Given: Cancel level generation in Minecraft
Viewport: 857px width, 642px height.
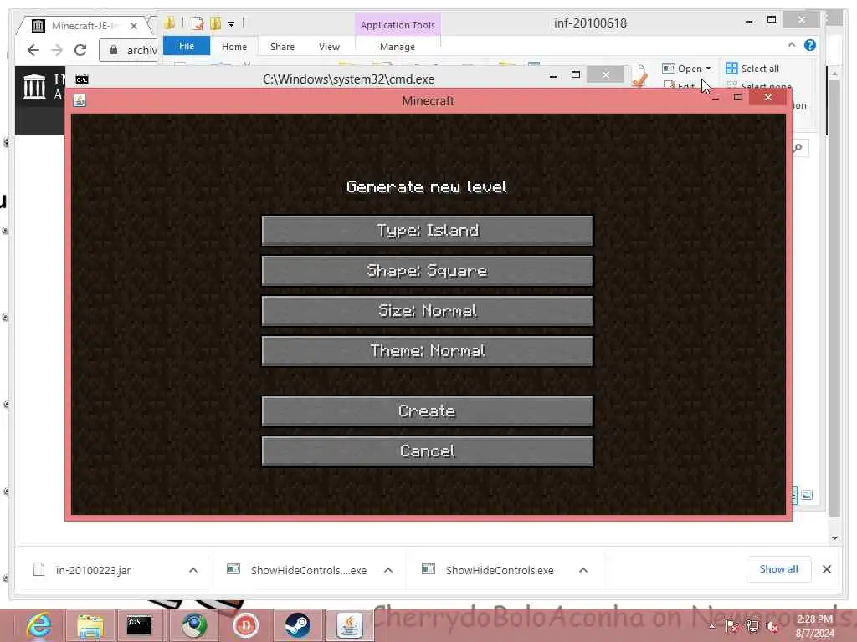Looking at the screenshot, I should point(428,451).
